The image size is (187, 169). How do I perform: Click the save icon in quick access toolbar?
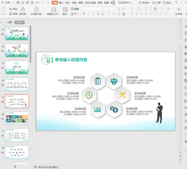click(18, 3)
